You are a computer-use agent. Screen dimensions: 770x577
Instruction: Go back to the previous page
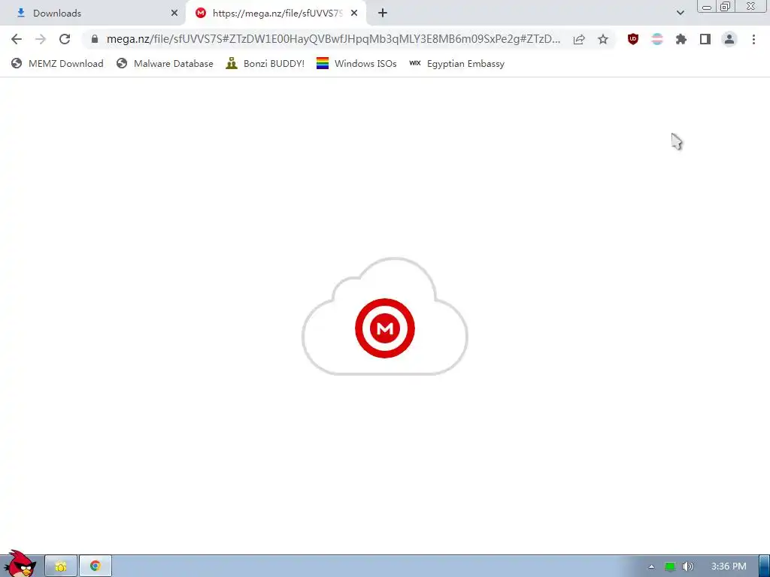click(x=17, y=39)
